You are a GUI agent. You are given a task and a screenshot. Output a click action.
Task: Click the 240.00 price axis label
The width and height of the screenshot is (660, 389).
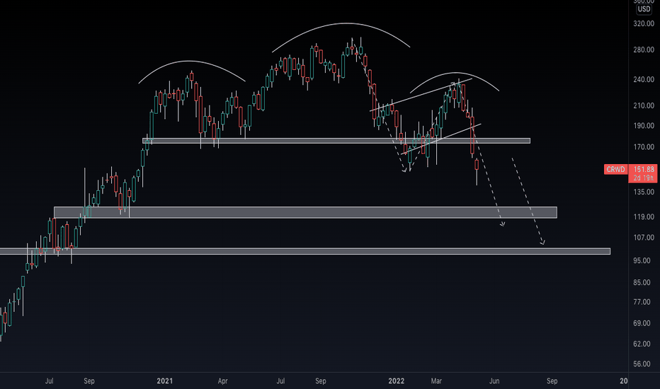[x=644, y=79]
